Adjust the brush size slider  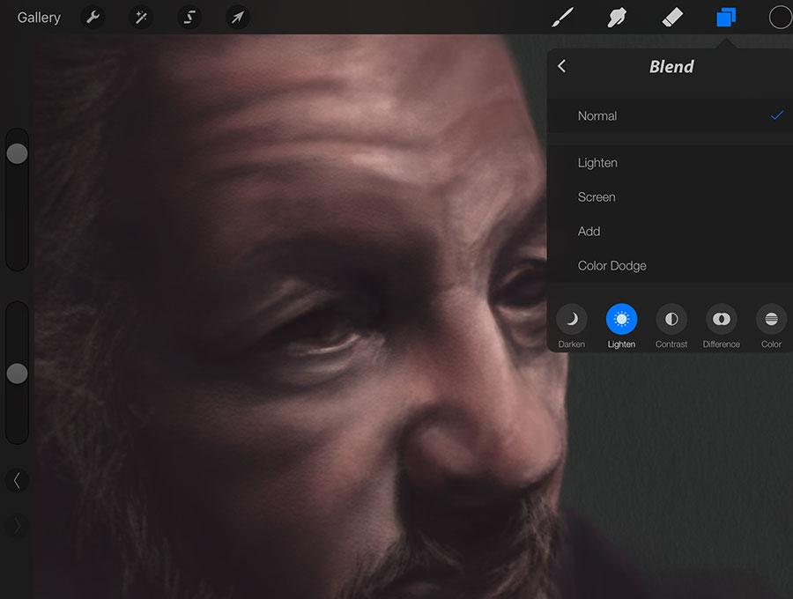[x=16, y=152]
